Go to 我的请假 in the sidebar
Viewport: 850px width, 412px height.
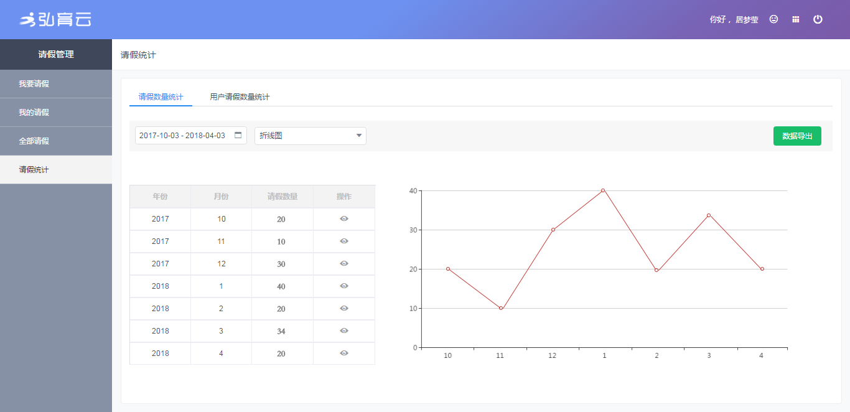coord(34,113)
